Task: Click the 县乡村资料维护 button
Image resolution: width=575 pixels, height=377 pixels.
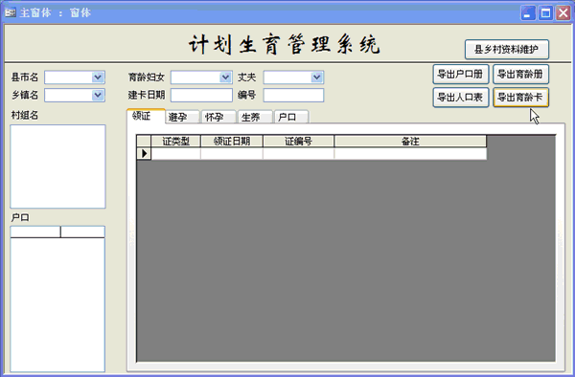Action: [x=507, y=50]
